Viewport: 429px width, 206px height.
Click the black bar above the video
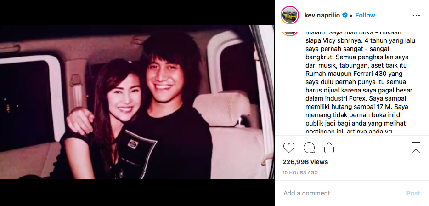[137, 12]
